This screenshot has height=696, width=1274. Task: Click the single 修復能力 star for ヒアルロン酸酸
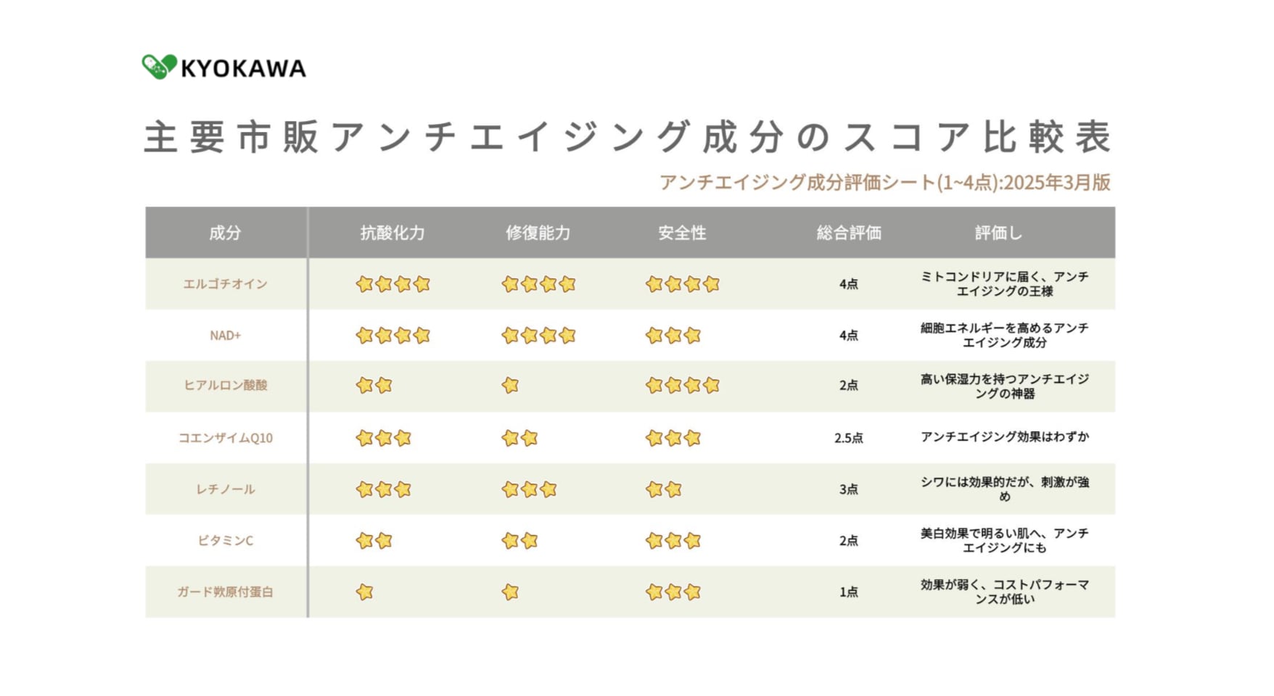[x=511, y=386]
